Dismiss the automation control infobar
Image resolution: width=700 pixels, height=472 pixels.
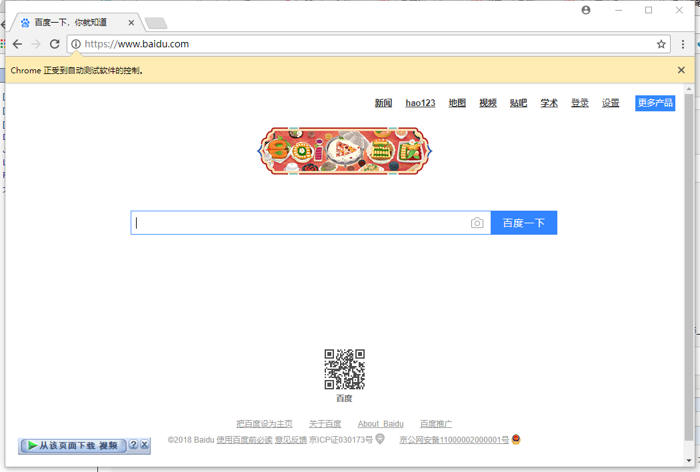coord(681,69)
